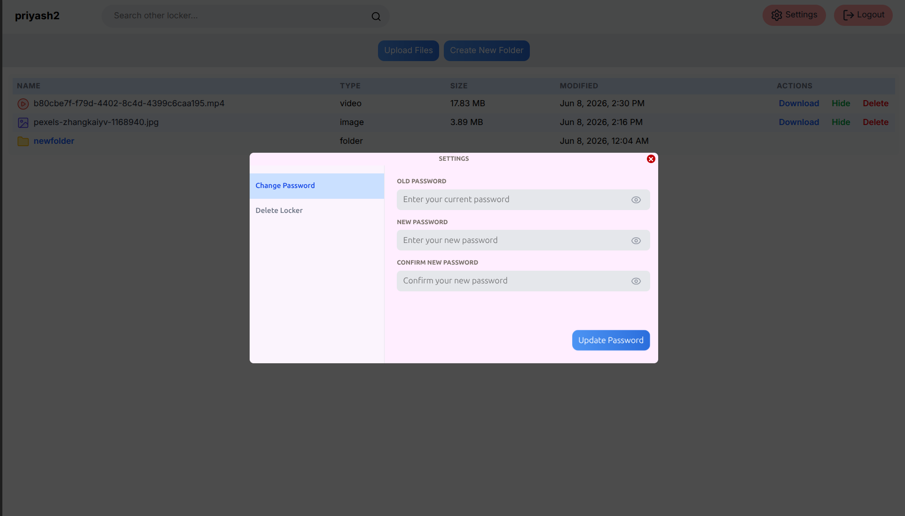Click the pexels-zhangkaiyv-1168940.jpg file name
The width and height of the screenshot is (905, 516).
point(96,122)
